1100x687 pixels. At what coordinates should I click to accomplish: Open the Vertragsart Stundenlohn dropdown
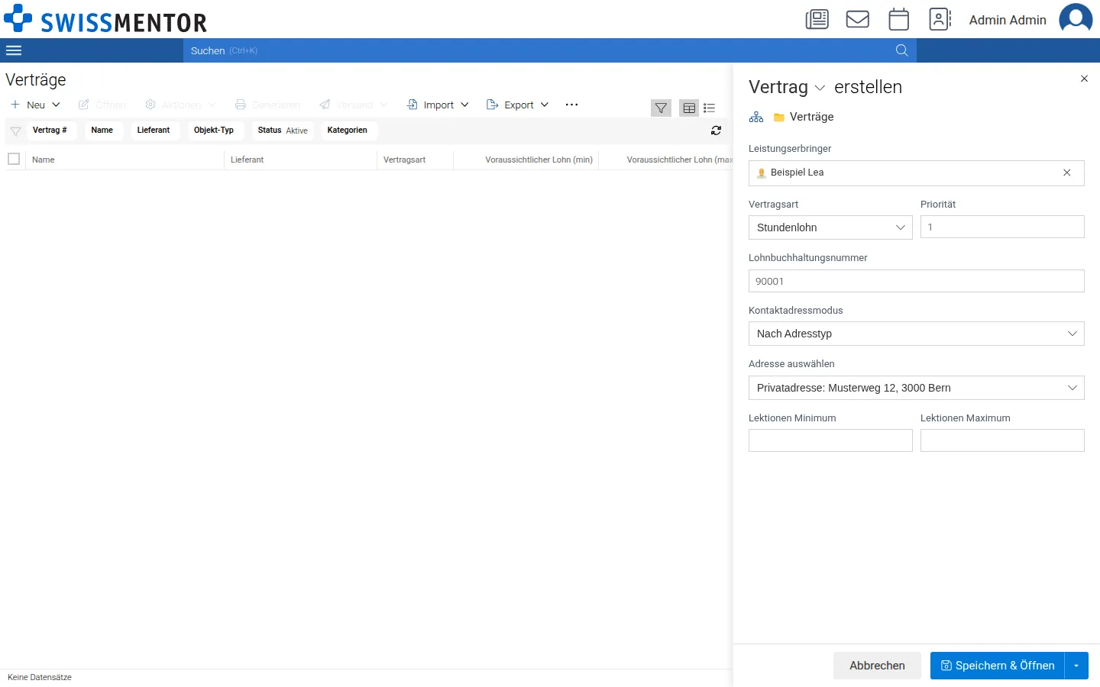830,227
